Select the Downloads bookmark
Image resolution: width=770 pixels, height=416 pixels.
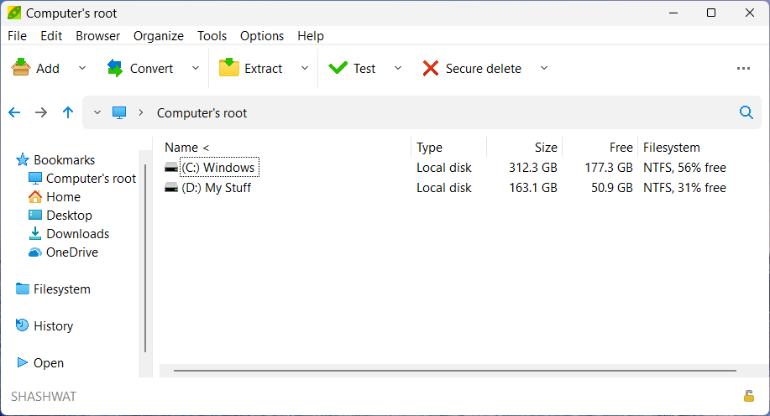coord(77,234)
